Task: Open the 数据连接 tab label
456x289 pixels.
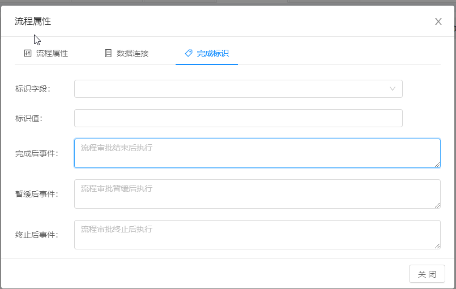Action: coord(133,53)
